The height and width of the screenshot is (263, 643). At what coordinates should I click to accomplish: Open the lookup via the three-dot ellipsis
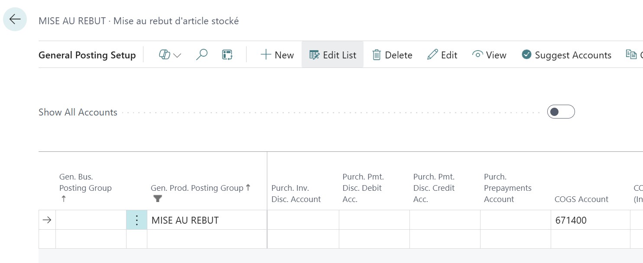coord(136,220)
